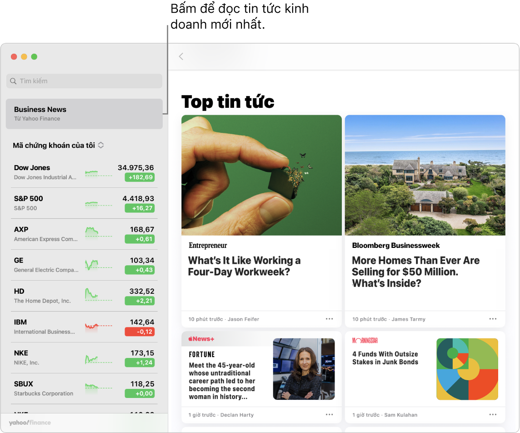
Task: Click the GE sparkline chart
Action: (x=99, y=265)
